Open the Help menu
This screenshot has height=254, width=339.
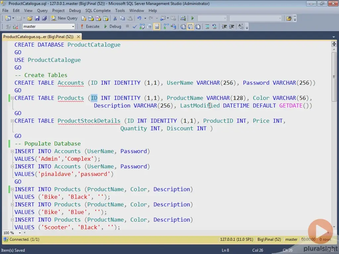pyautogui.click(x=153, y=11)
